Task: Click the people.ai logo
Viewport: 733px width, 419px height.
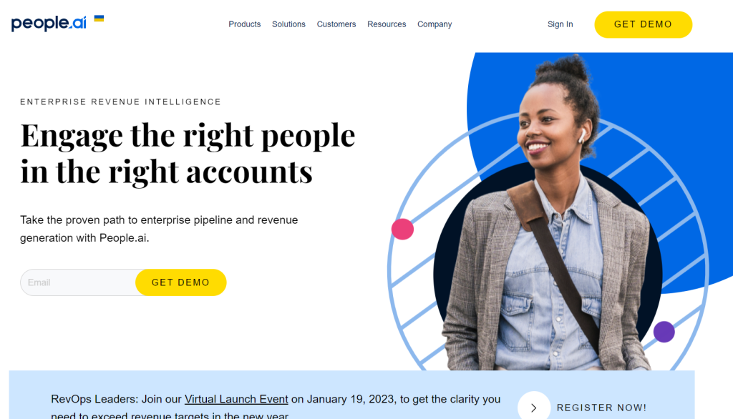Action: 49,24
